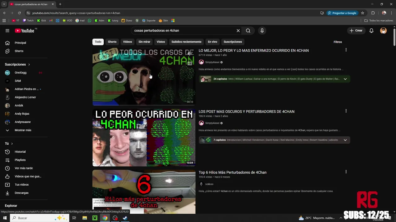Open the TODOS LOS CASOS DE 4CHAN thumbnail

pyautogui.click(x=144, y=77)
